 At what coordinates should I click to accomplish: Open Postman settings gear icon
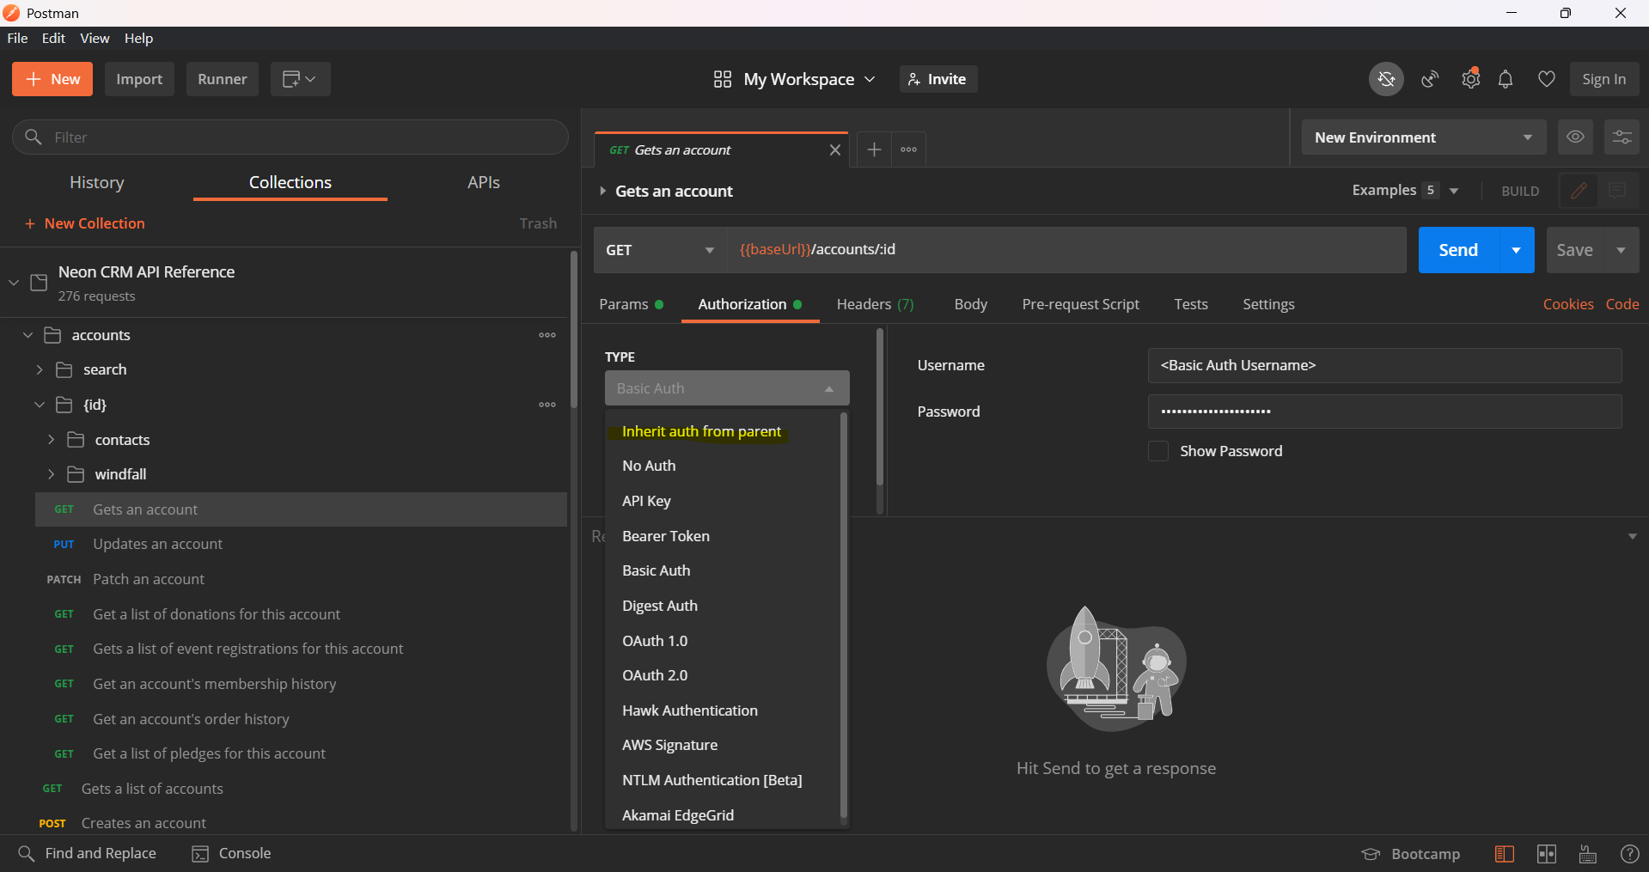pyautogui.click(x=1471, y=79)
